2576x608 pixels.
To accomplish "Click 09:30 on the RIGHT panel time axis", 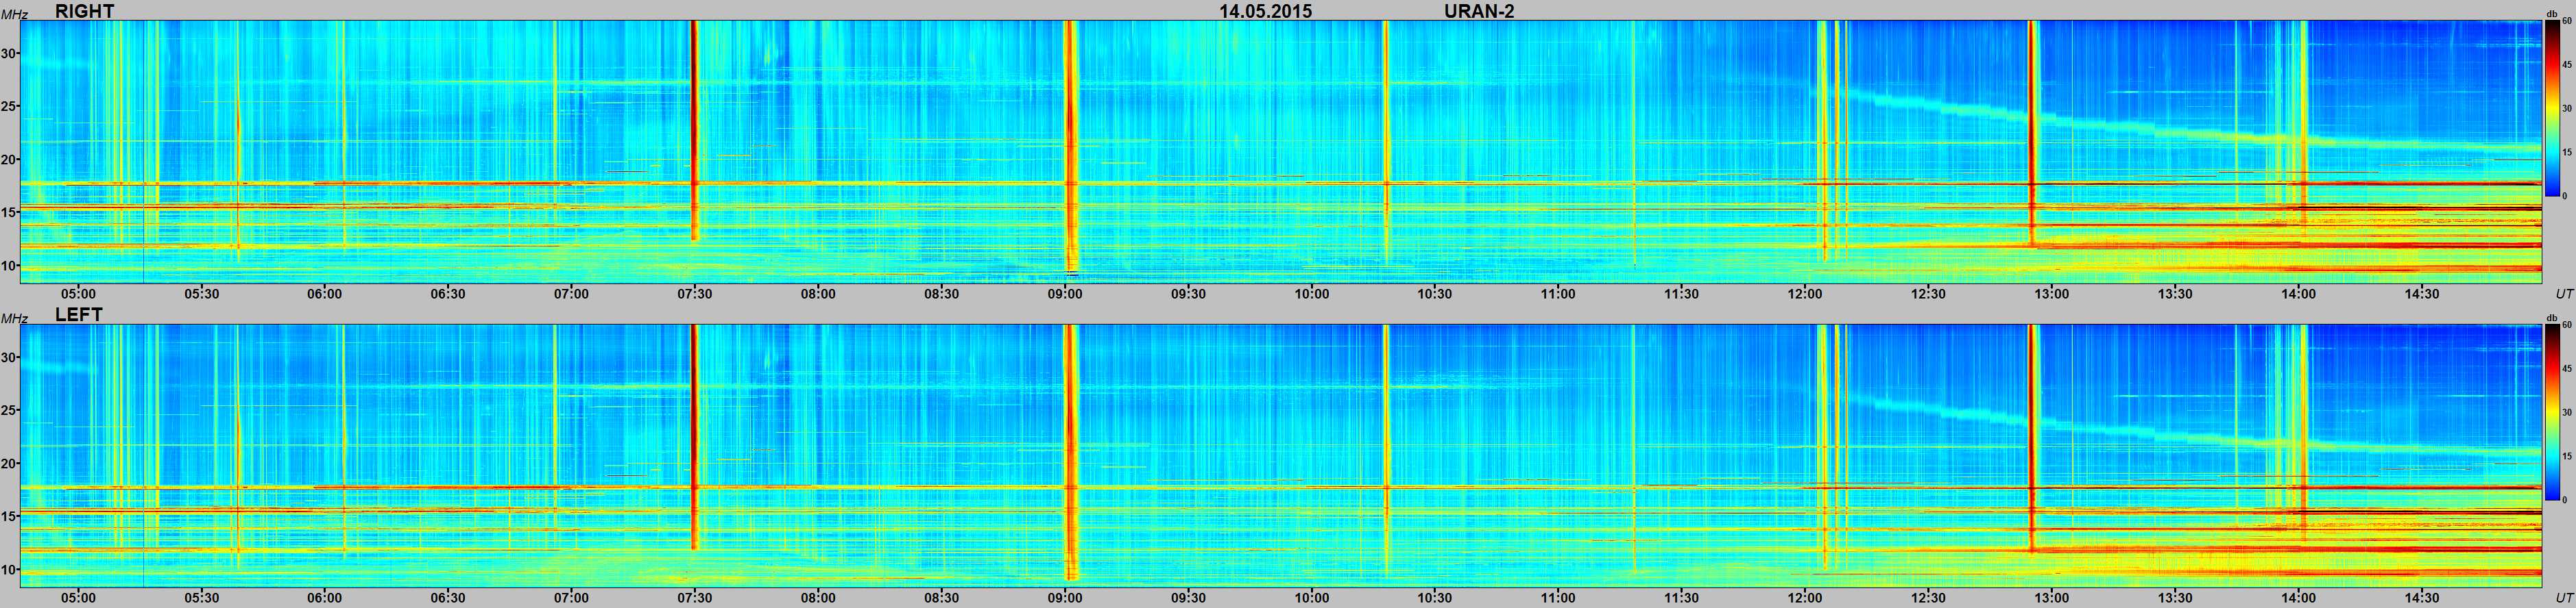I will pos(1188,294).
